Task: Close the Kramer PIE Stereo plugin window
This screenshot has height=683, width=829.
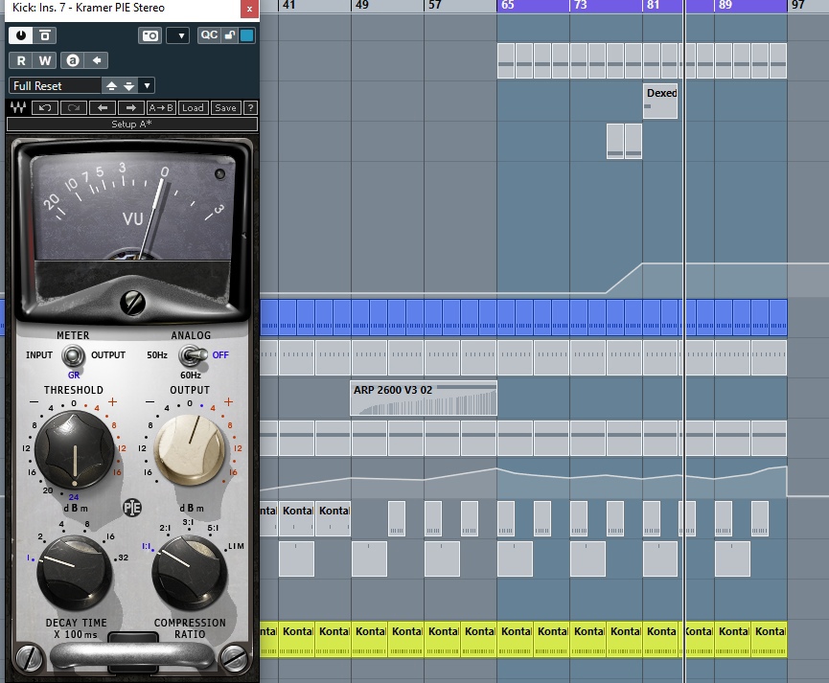Action: point(249,9)
